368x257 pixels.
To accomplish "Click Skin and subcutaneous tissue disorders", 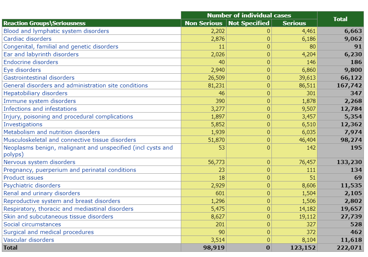I will (58, 217).
